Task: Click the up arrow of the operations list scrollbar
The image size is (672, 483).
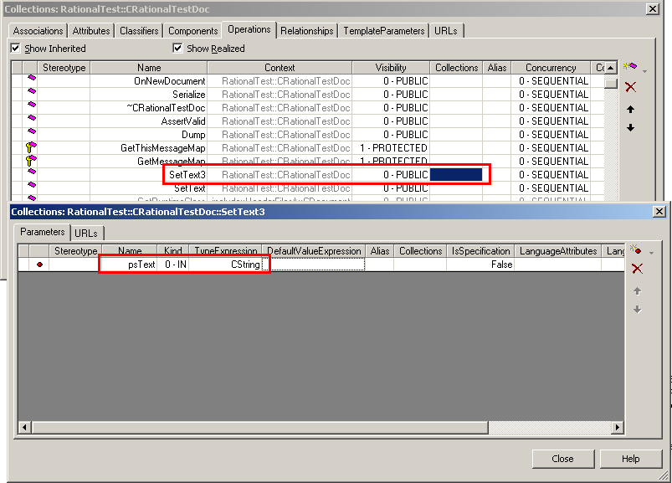Action: pos(611,68)
